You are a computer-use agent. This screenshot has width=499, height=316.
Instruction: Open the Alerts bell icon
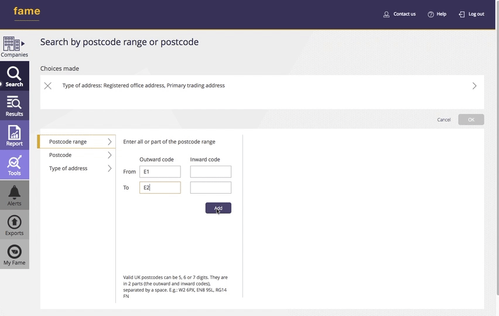14,195
